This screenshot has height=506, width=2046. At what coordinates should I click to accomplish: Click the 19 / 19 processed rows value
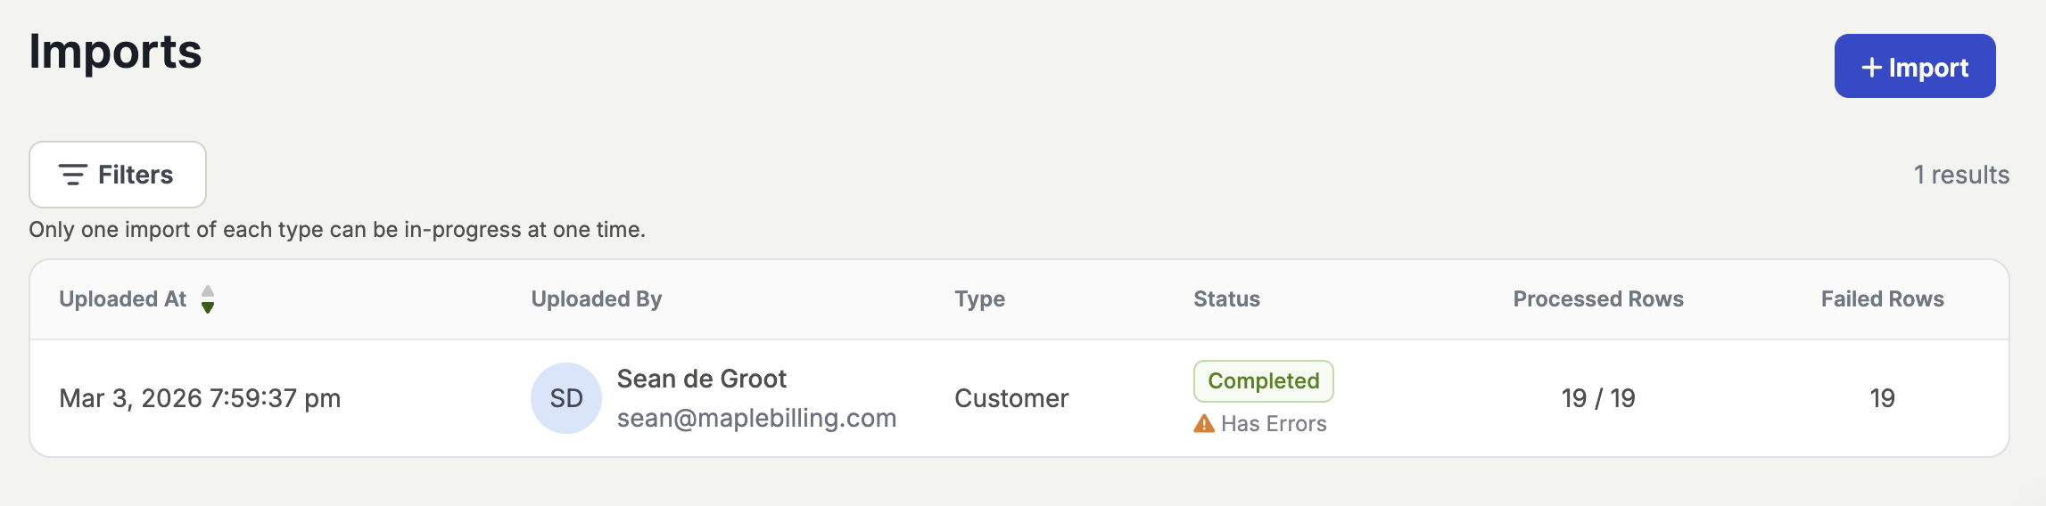tap(1597, 398)
